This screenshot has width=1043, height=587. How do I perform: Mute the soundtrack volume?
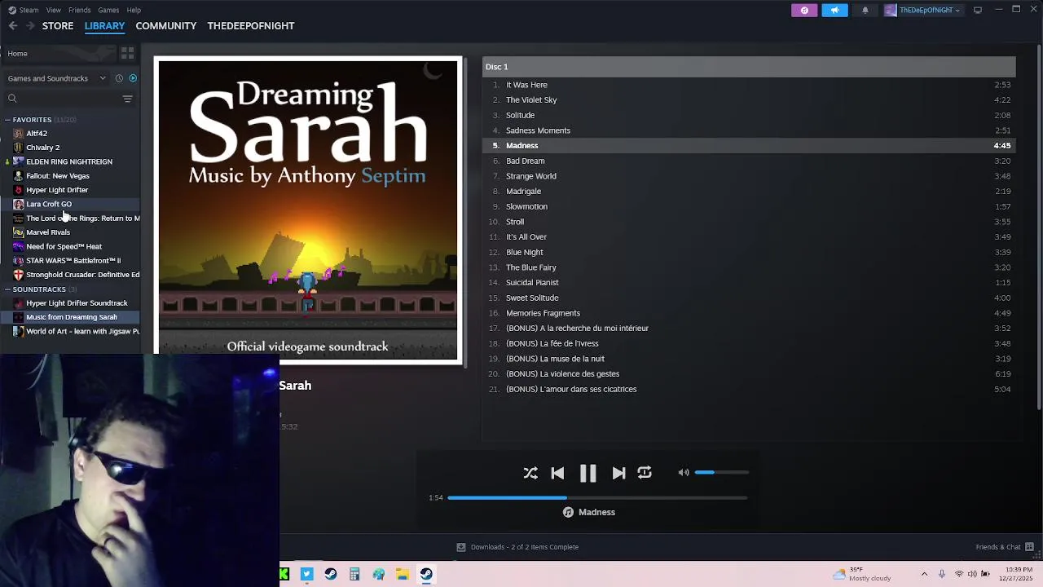click(x=684, y=472)
